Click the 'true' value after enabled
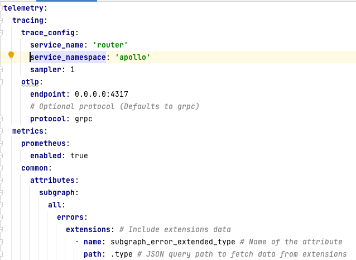Image resolution: width=356 pixels, height=260 pixels. (79, 155)
